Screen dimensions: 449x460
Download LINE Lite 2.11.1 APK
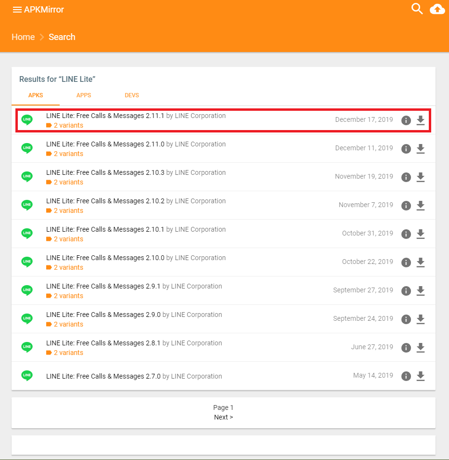421,120
